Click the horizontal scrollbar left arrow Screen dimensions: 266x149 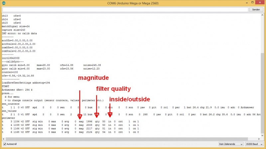(x=4, y=139)
